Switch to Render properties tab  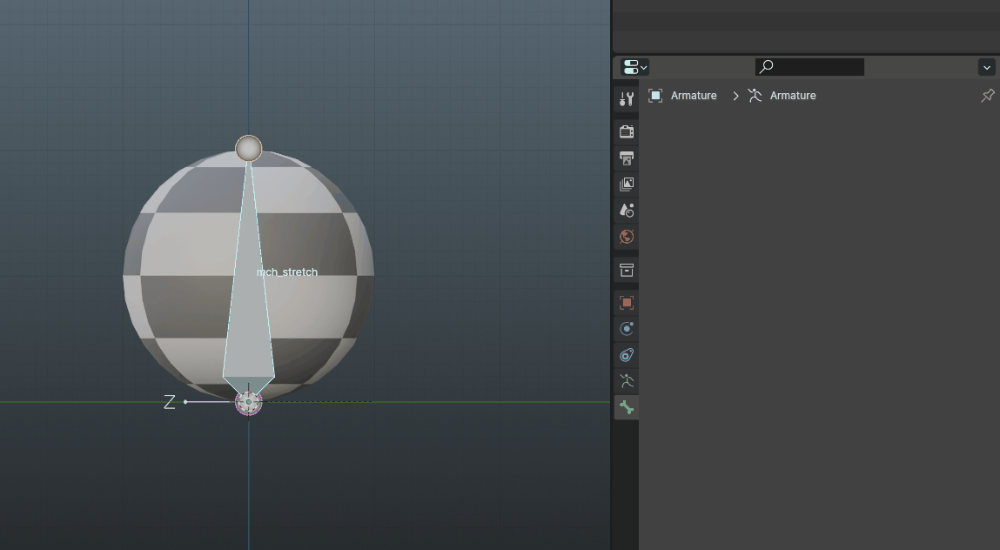[627, 132]
